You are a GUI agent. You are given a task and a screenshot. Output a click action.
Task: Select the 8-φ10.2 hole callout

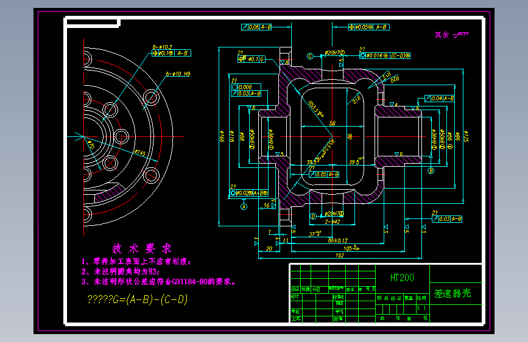[x=162, y=47]
